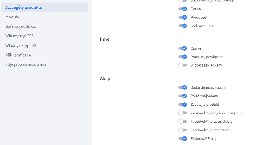
Task: Disable the Ocena toggle
Action: [x=183, y=9]
